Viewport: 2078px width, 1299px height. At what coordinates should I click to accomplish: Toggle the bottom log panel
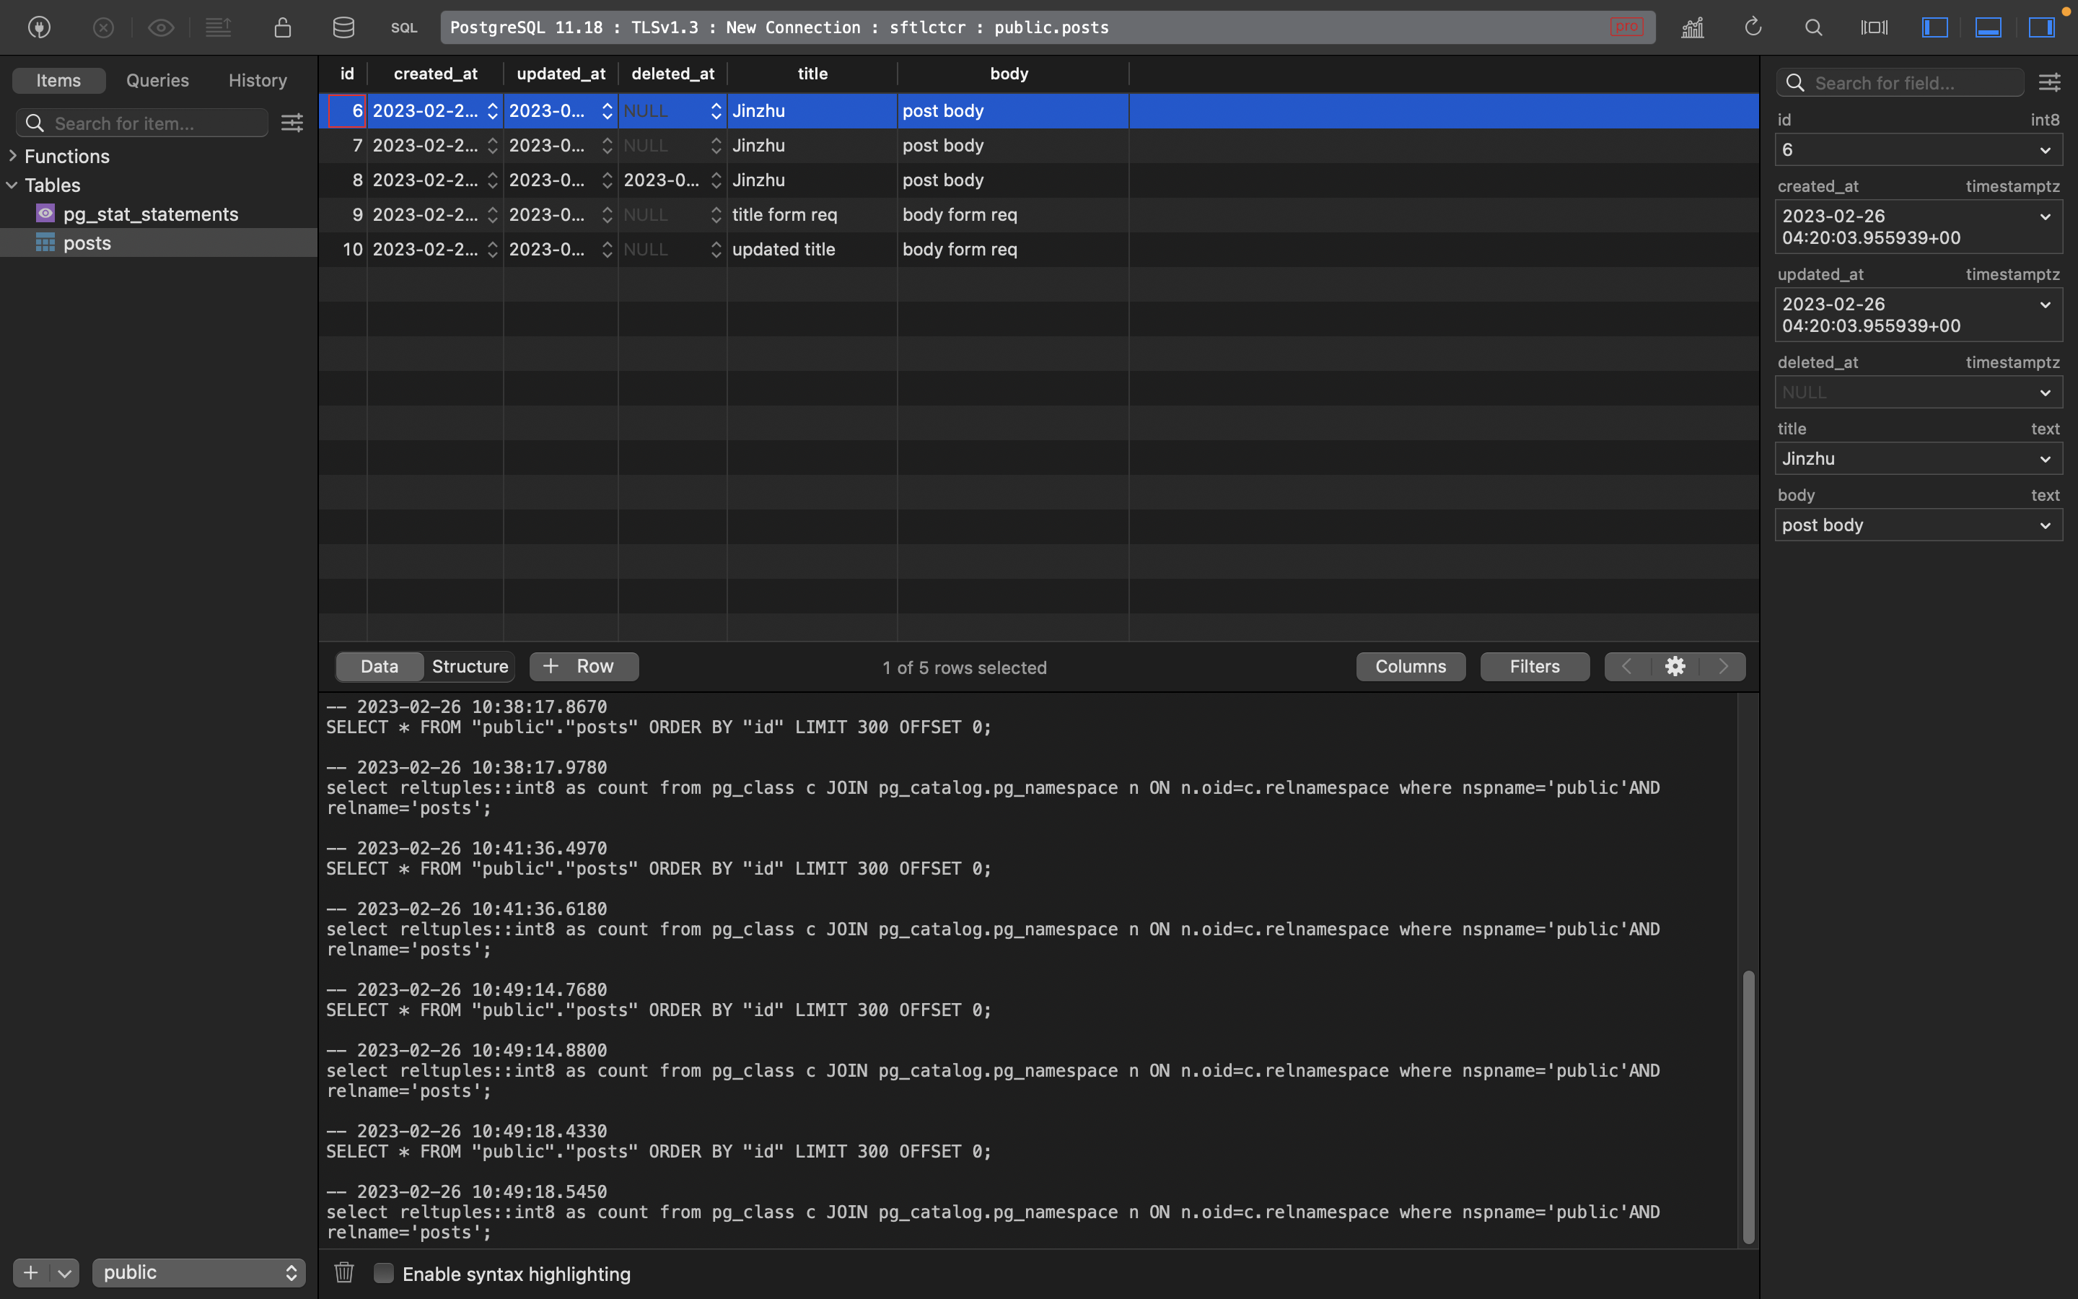(x=1989, y=27)
